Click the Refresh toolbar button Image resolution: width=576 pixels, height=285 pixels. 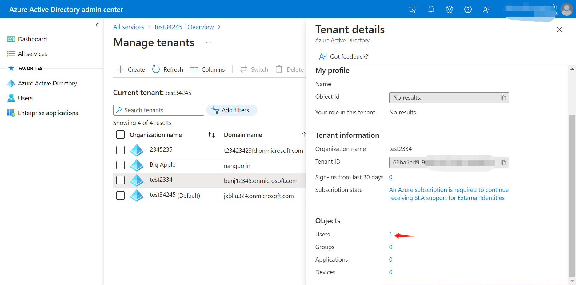(x=168, y=69)
